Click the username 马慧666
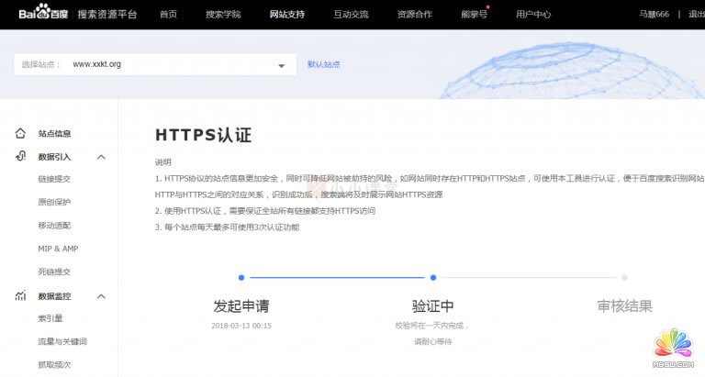Screen dimensions: 705x377 pyautogui.click(x=654, y=15)
